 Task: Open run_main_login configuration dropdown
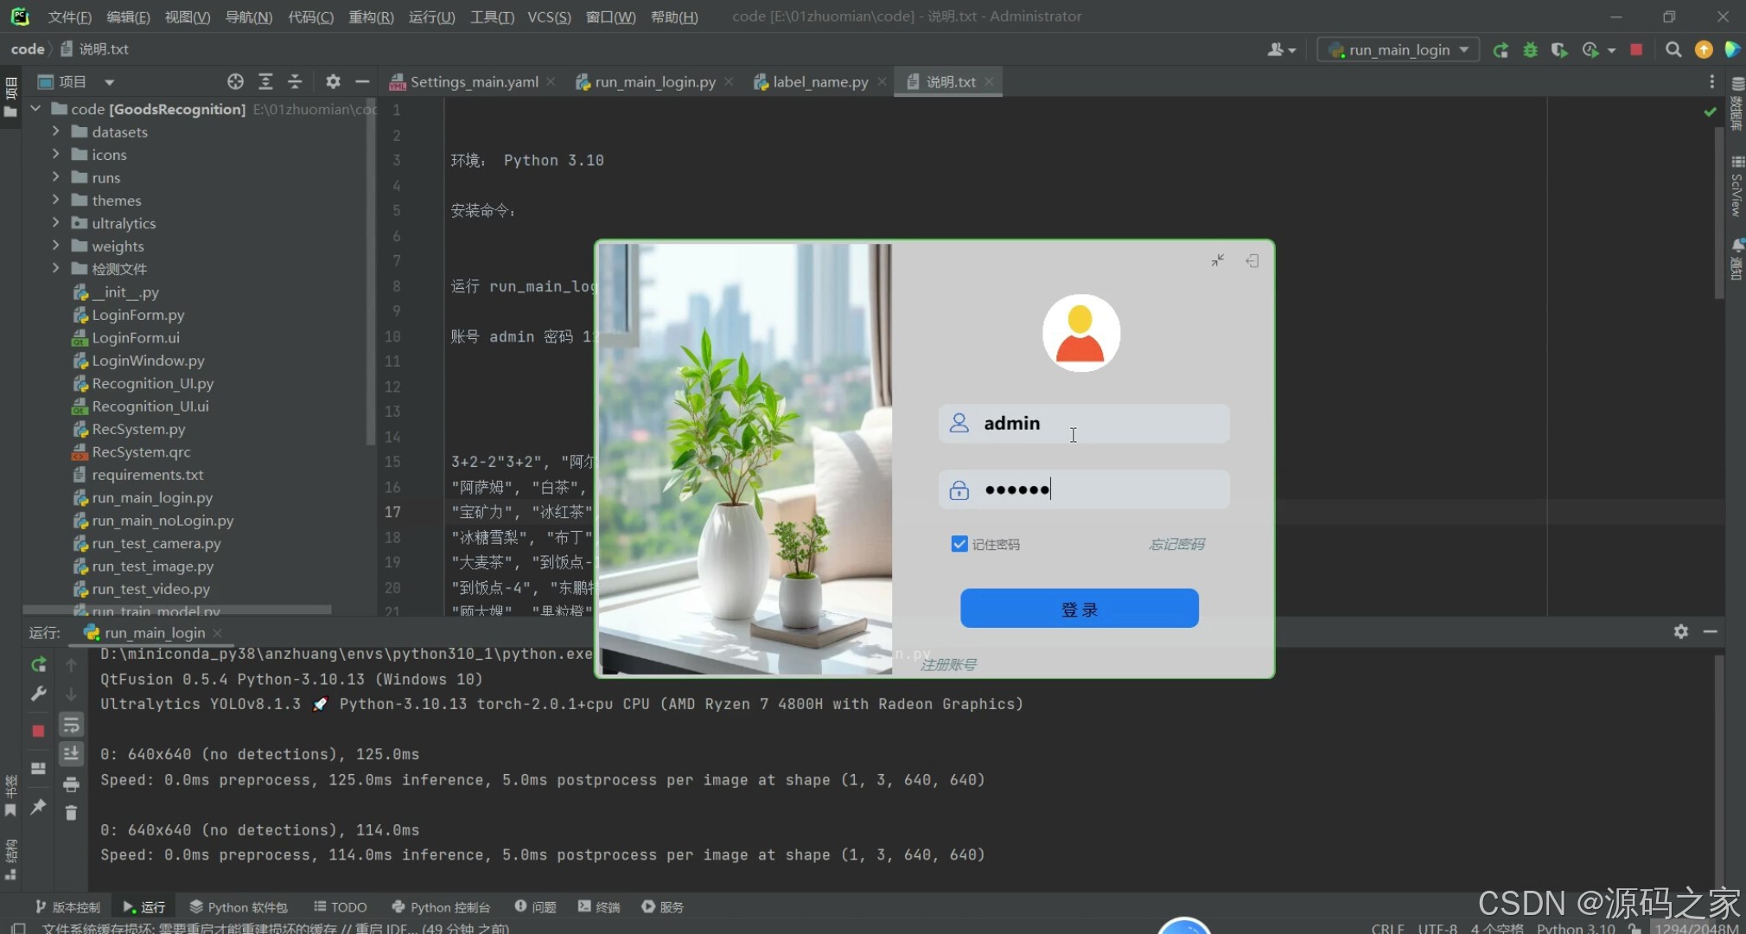pos(1399,50)
